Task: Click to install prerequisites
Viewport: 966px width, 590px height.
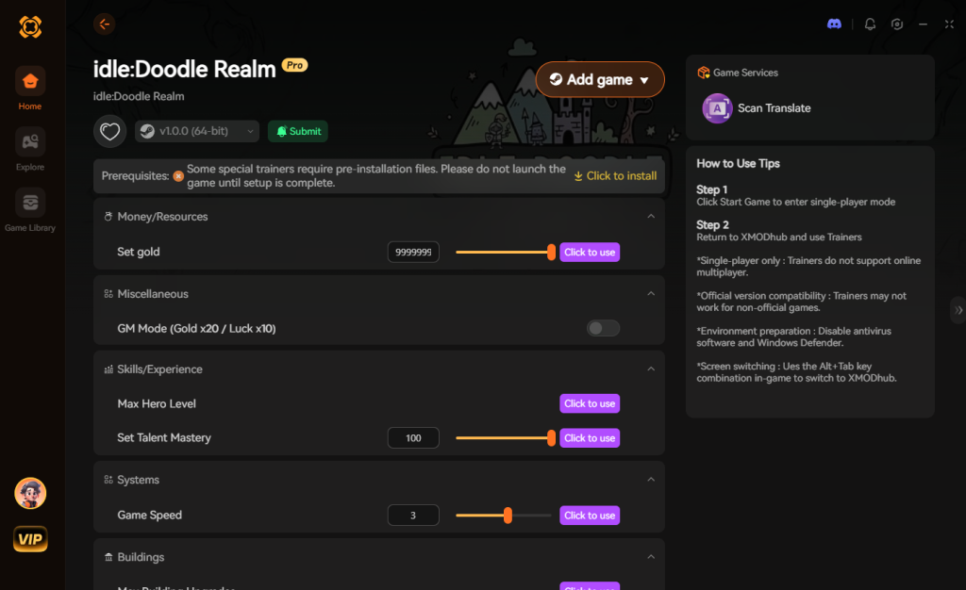Action: point(615,176)
